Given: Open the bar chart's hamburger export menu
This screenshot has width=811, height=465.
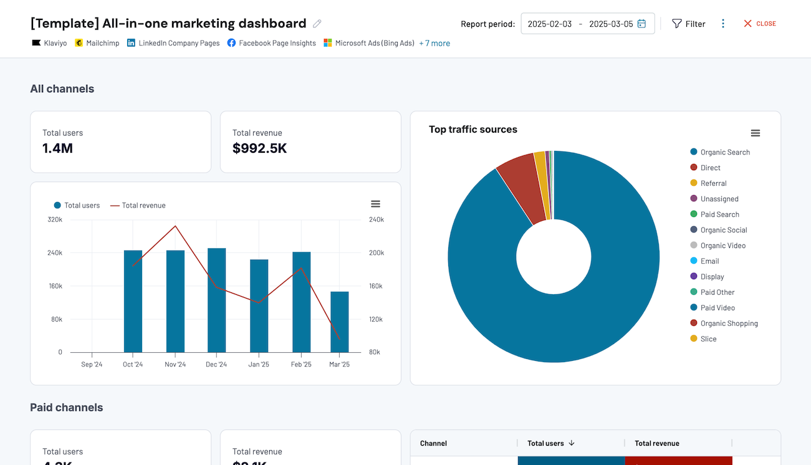Looking at the screenshot, I should point(375,204).
